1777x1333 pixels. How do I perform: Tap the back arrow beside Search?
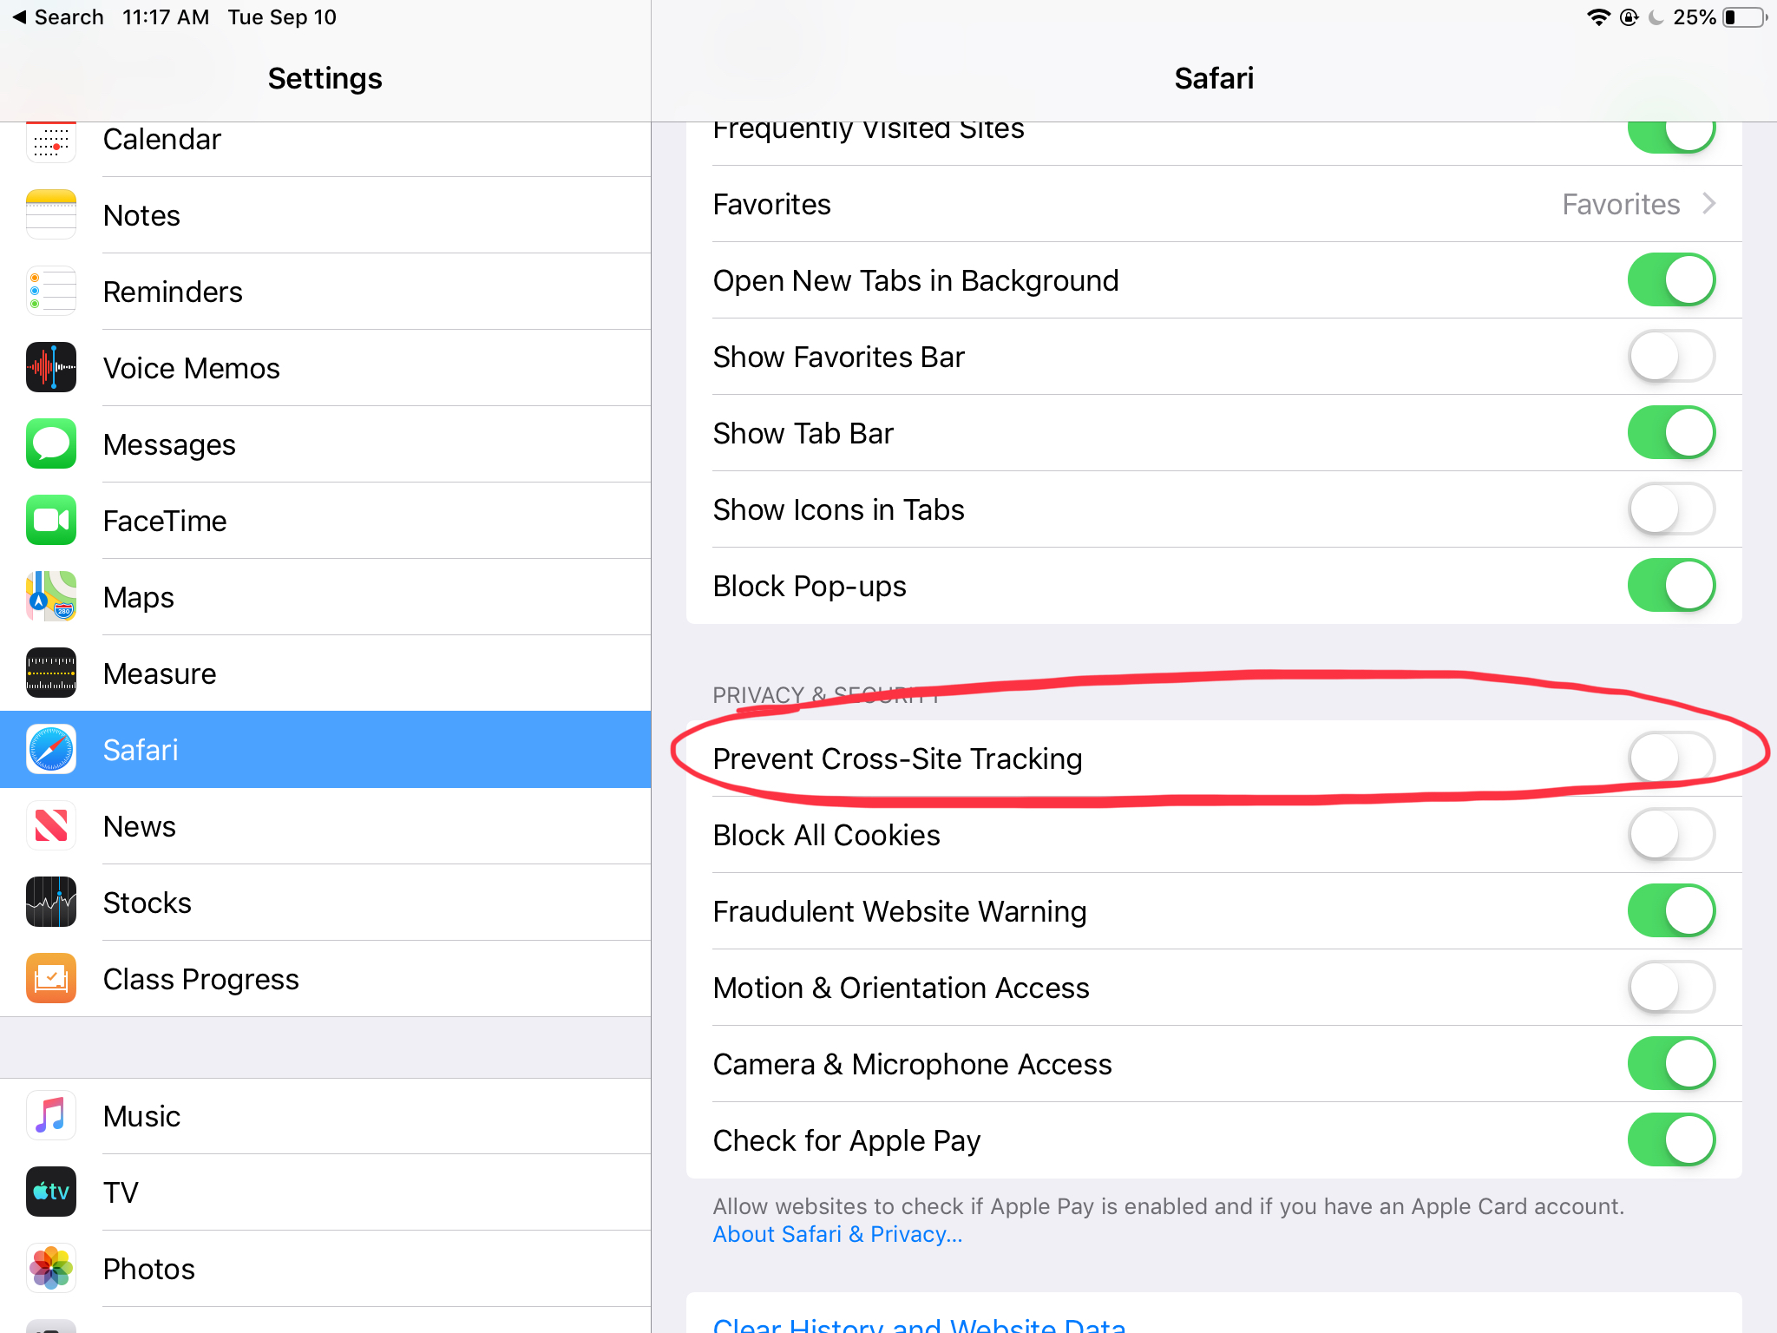(19, 17)
